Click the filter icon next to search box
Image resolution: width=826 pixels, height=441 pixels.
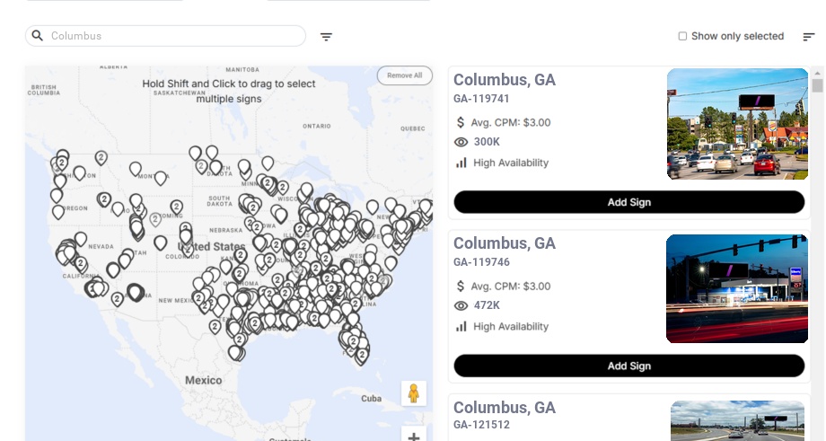pyautogui.click(x=327, y=37)
